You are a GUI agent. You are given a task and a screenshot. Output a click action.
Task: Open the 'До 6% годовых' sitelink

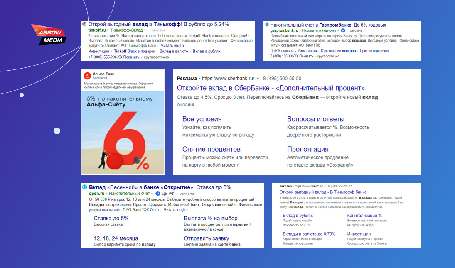pyautogui.click(x=282, y=51)
